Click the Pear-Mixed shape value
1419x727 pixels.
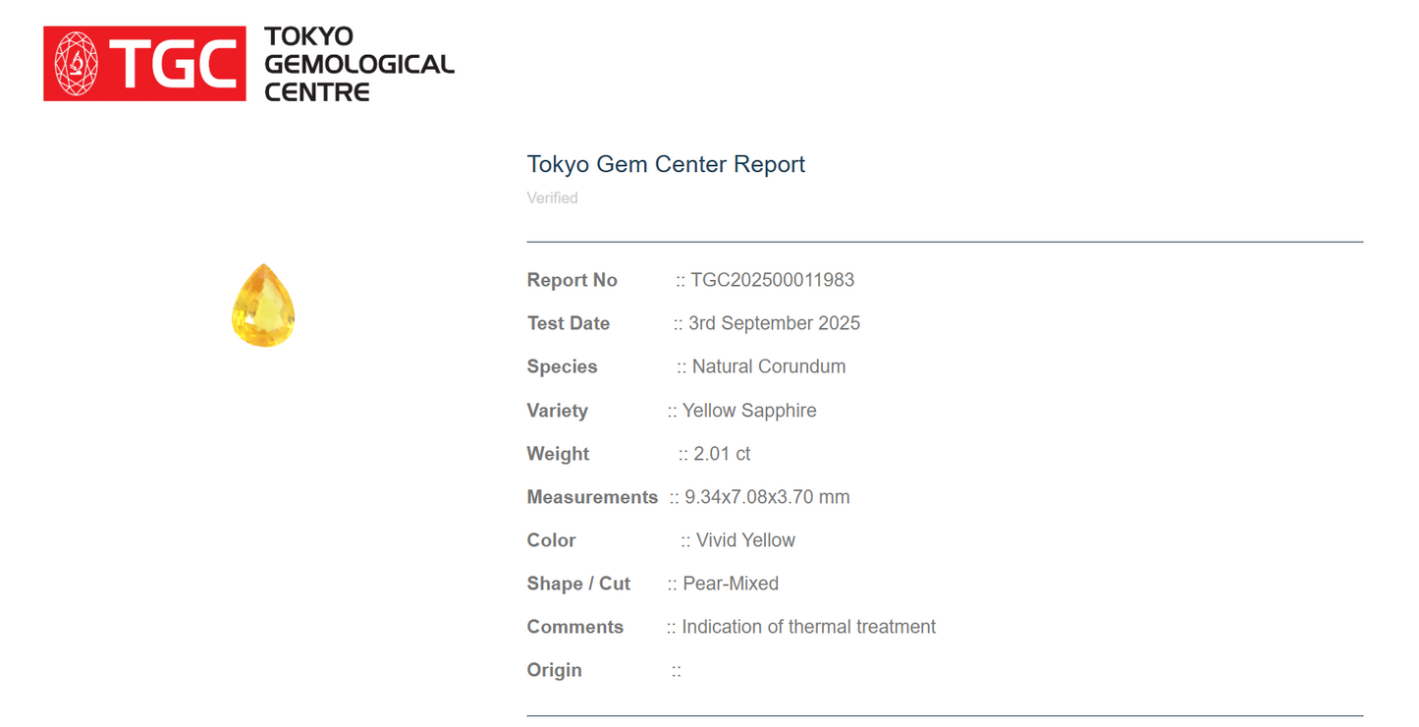click(x=730, y=584)
